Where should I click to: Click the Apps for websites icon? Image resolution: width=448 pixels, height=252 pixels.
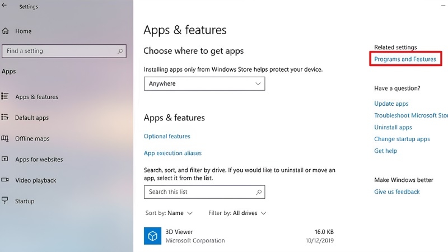click(5, 159)
